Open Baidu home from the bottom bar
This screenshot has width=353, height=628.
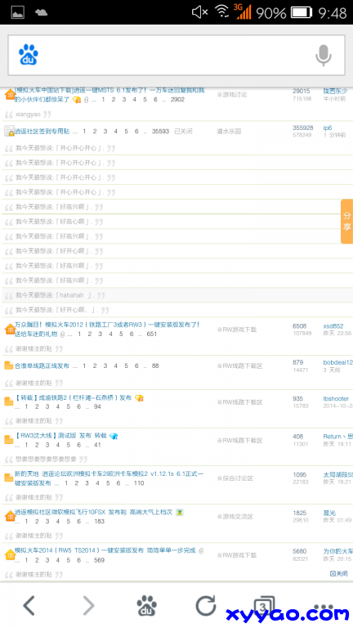146,605
